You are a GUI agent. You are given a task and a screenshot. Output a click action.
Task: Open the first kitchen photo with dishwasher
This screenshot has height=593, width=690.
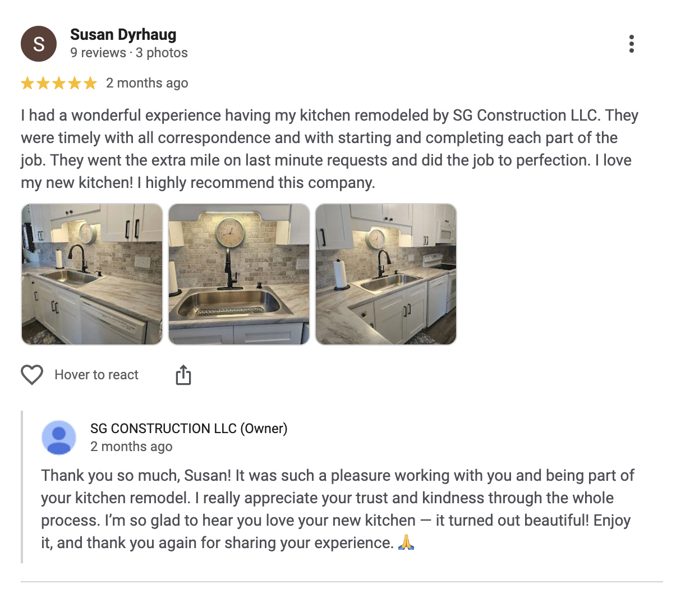click(92, 274)
